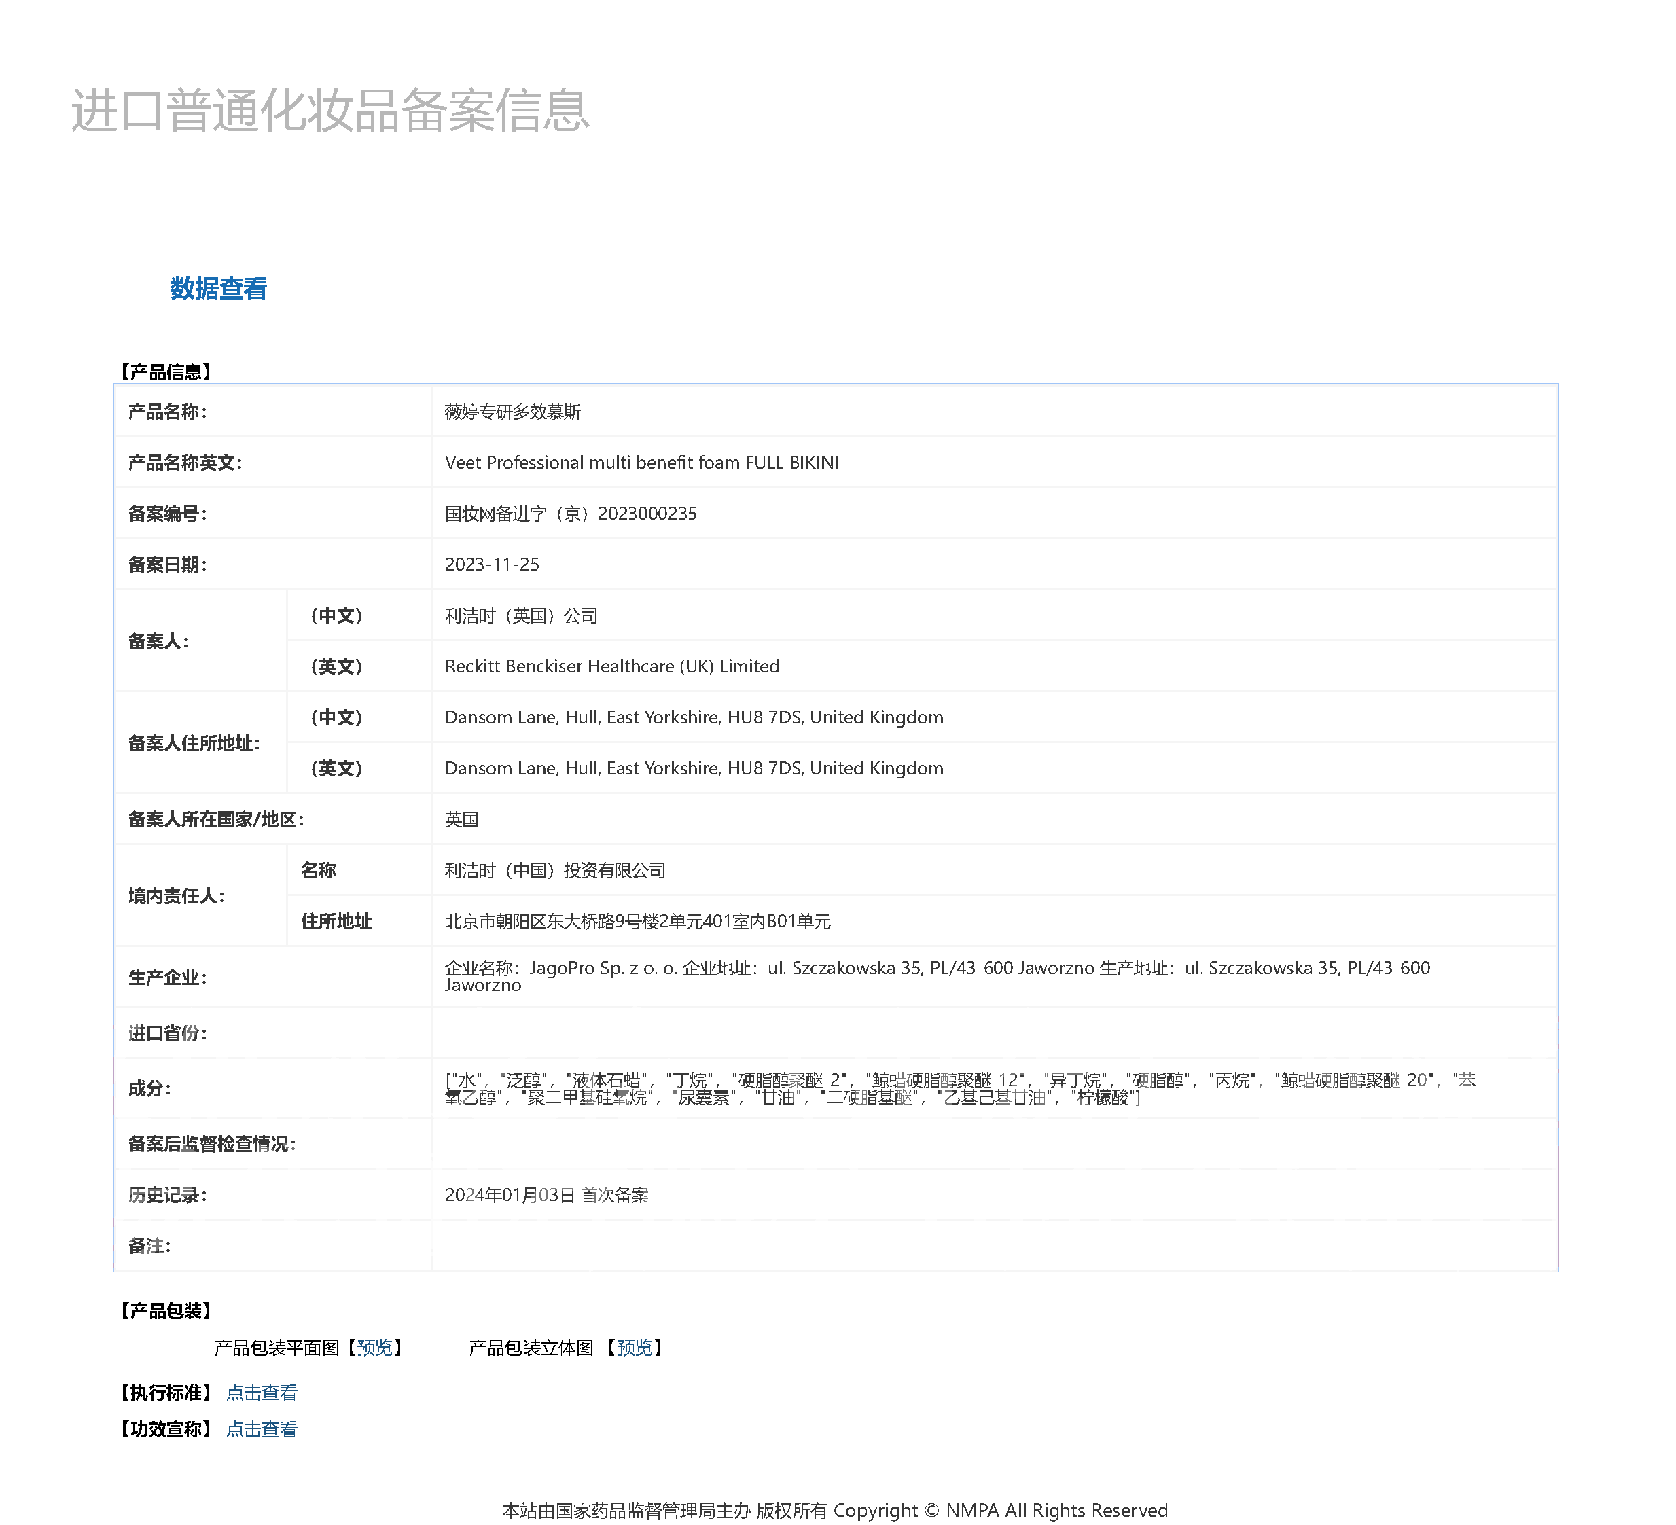Click Reckitt Benckiser Healthcare (UK) Limited text
Viewport: 1676px width, 1525px height.
pos(613,666)
